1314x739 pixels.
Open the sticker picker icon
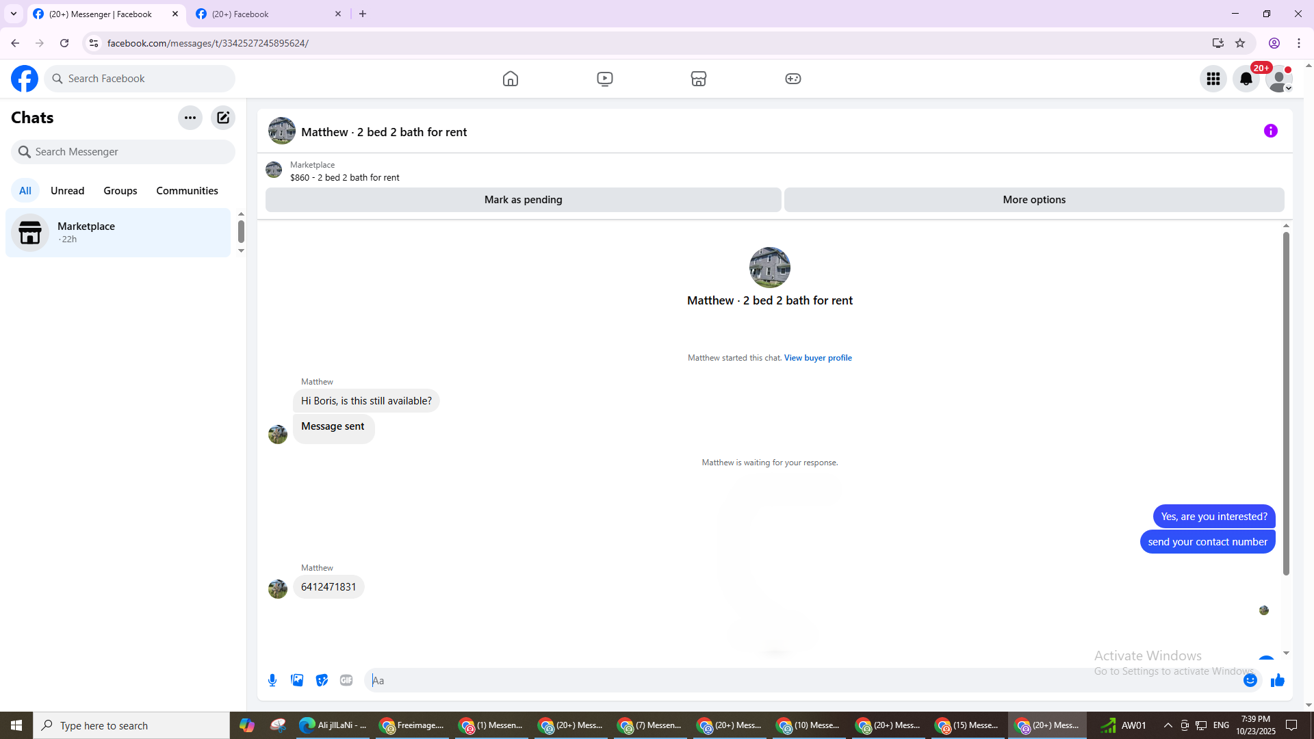[x=322, y=680]
